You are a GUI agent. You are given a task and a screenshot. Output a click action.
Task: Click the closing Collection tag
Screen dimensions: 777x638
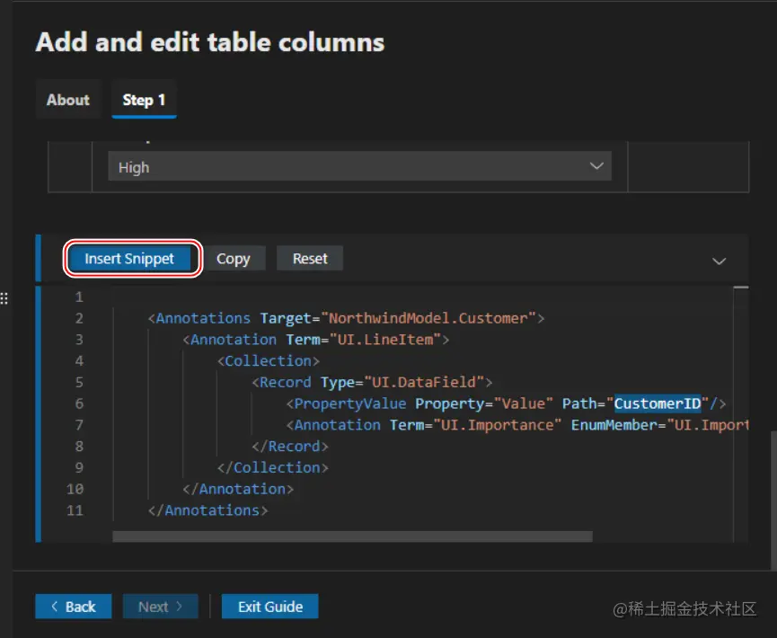[x=273, y=467]
